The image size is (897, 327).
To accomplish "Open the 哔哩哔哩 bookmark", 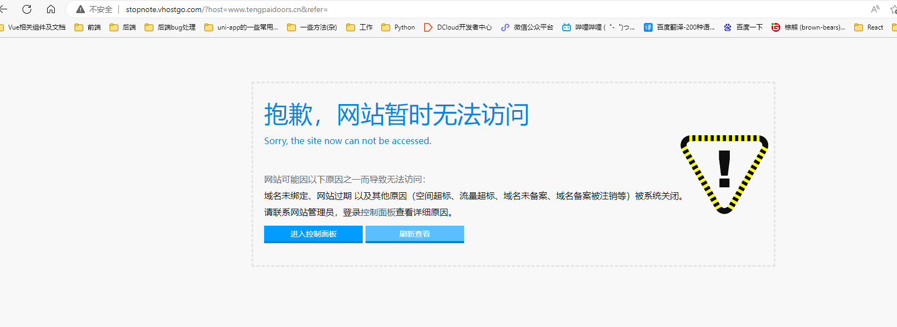I will click(598, 27).
